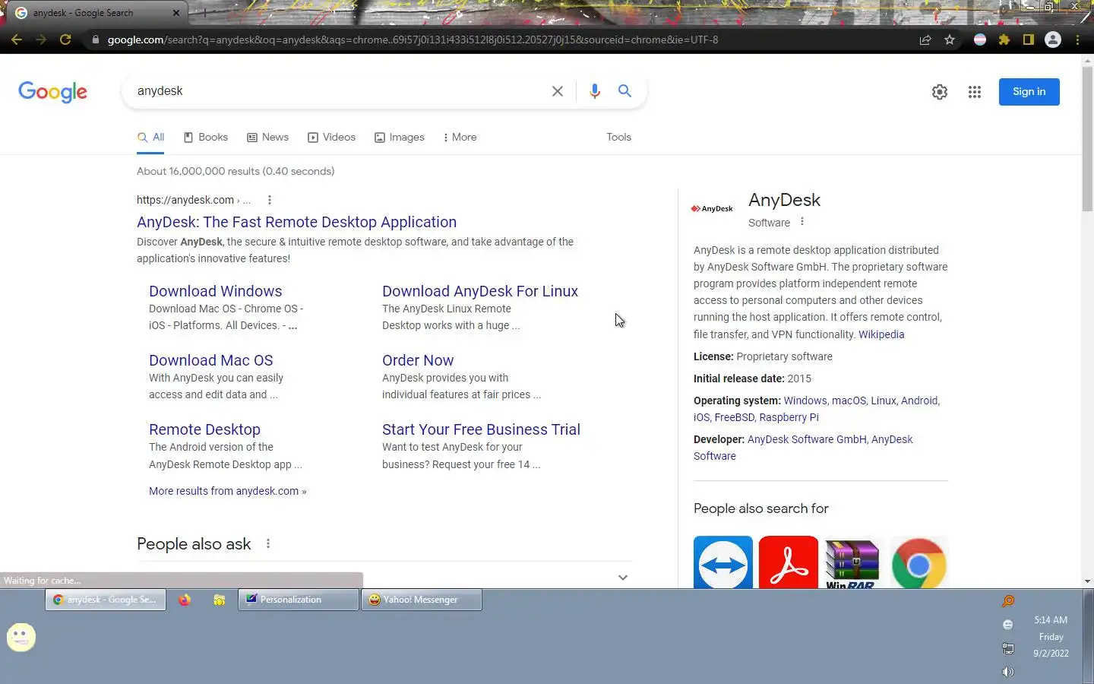The width and height of the screenshot is (1094, 684).
Task: Click Linux in Operating system list
Action: tap(884, 401)
